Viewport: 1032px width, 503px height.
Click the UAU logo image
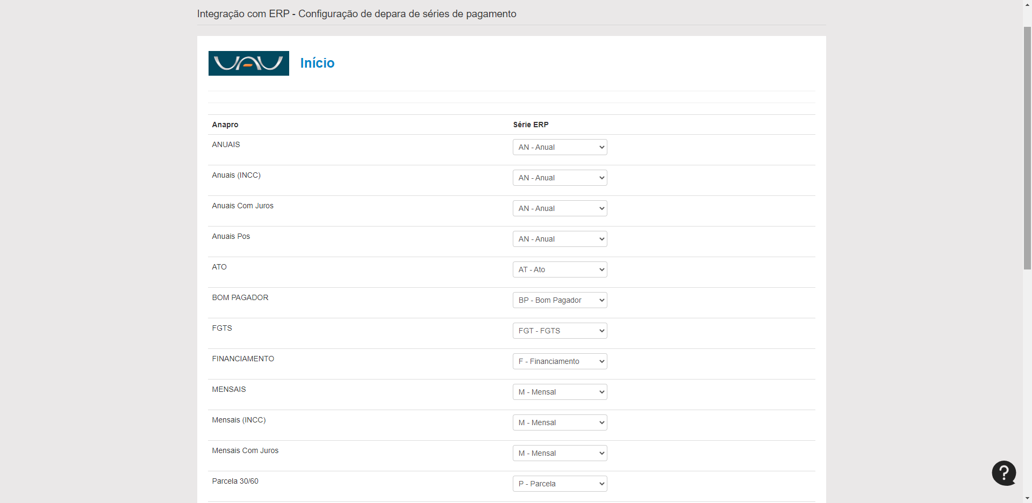(248, 63)
